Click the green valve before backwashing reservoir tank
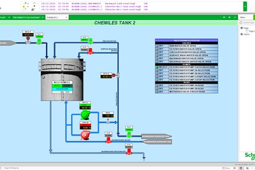 pyautogui.click(x=129, y=135)
